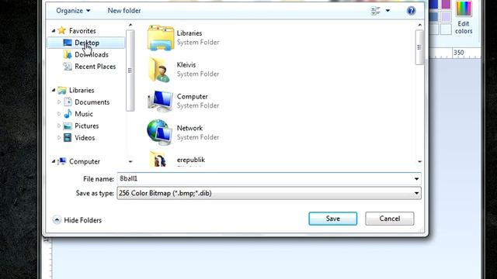Click navigation pane scroll up arrow
Screen dimensions: 497x279
[130, 25]
